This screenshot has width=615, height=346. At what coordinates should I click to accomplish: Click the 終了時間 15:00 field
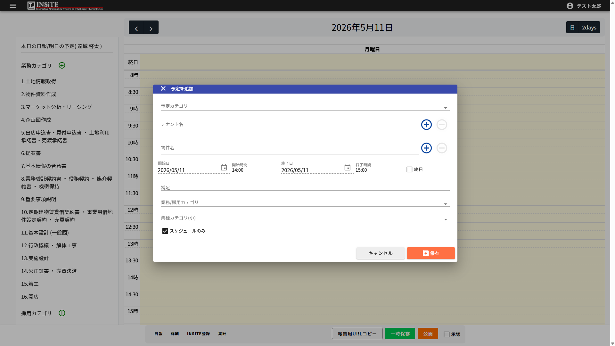click(379, 170)
